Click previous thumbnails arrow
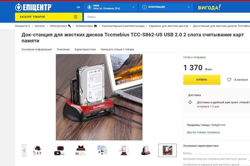The width and height of the screenshot is (250, 166). 24,150
